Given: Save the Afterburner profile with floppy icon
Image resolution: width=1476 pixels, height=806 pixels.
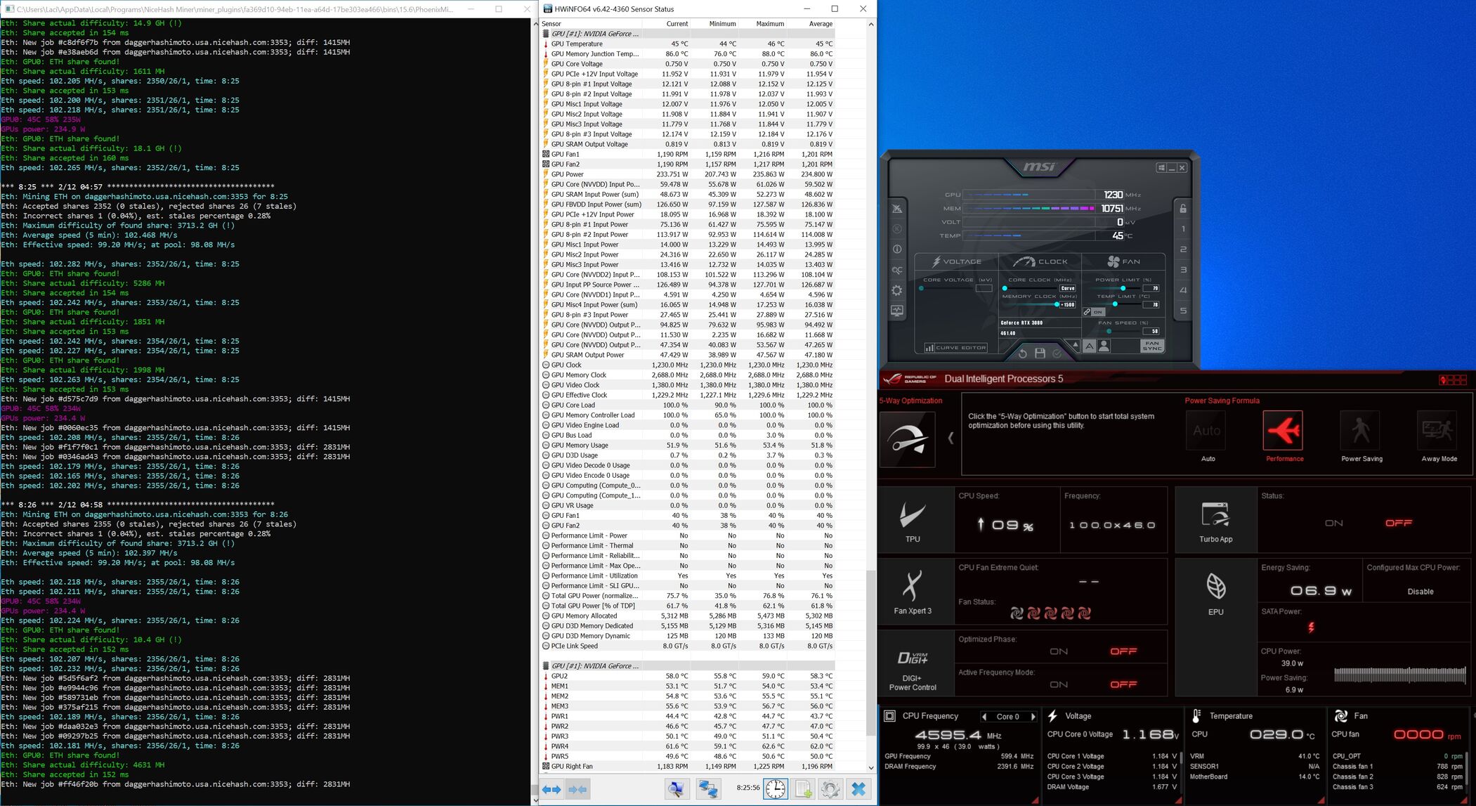Looking at the screenshot, I should coord(1040,353).
